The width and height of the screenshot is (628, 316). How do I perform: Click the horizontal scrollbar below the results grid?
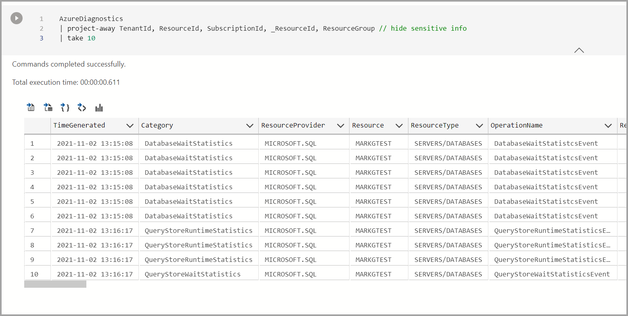(x=55, y=284)
